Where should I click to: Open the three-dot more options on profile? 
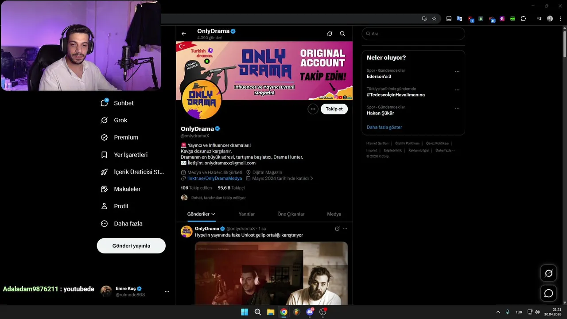click(313, 109)
